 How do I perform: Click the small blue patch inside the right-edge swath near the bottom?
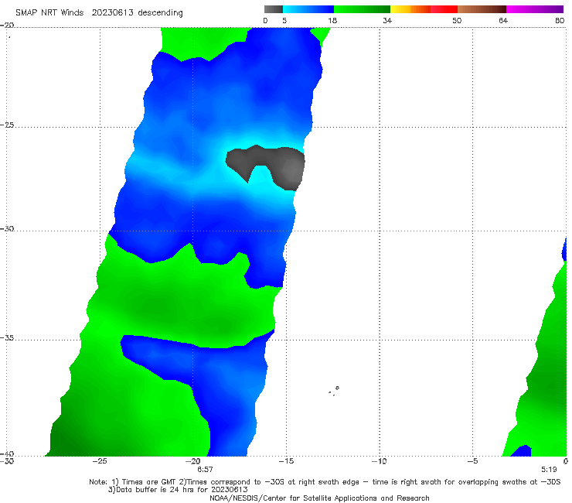522,451
